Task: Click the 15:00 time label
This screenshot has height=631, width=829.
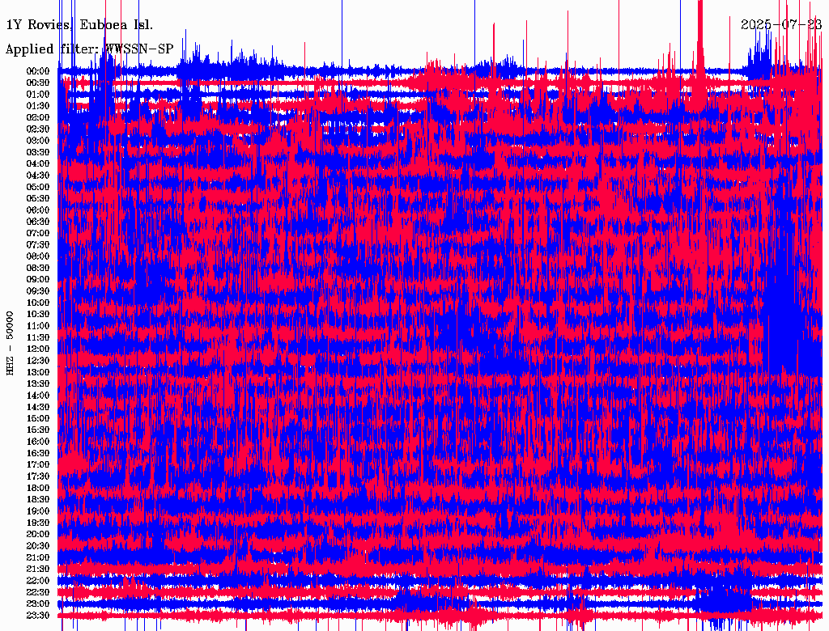Action: [x=38, y=418]
